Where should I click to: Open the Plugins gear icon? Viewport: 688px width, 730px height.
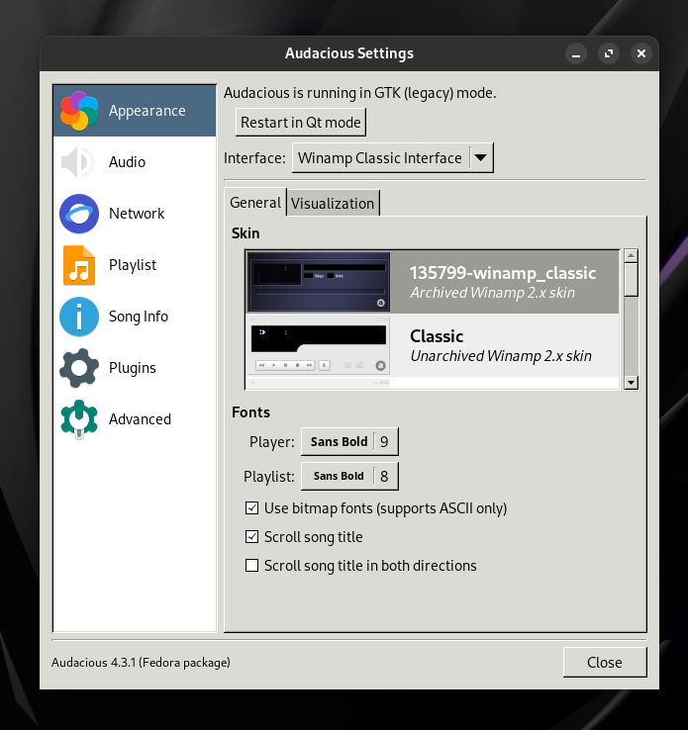pos(79,368)
